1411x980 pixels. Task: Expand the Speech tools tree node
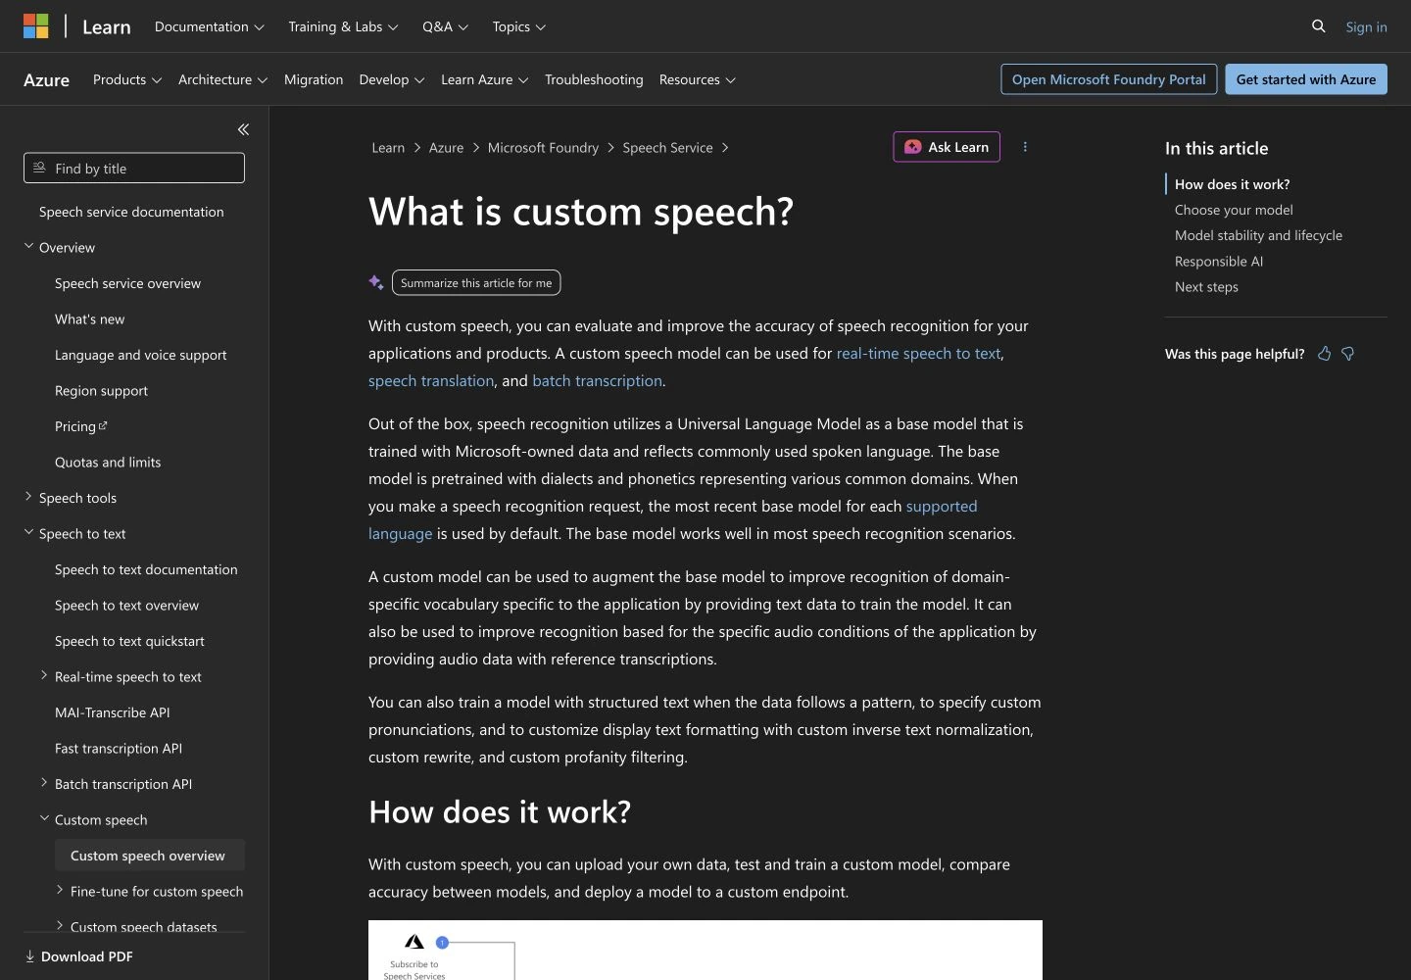[28, 497]
